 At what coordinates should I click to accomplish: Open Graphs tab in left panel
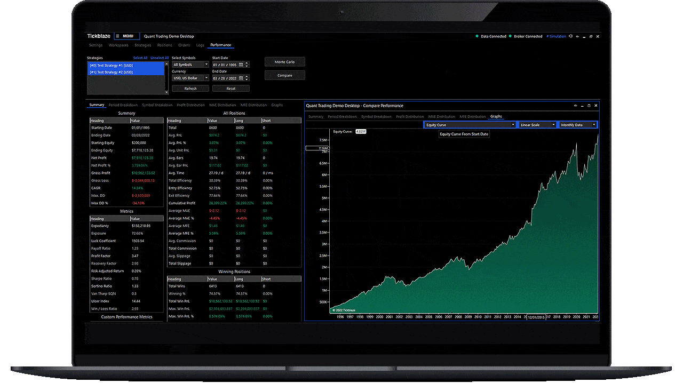point(277,105)
